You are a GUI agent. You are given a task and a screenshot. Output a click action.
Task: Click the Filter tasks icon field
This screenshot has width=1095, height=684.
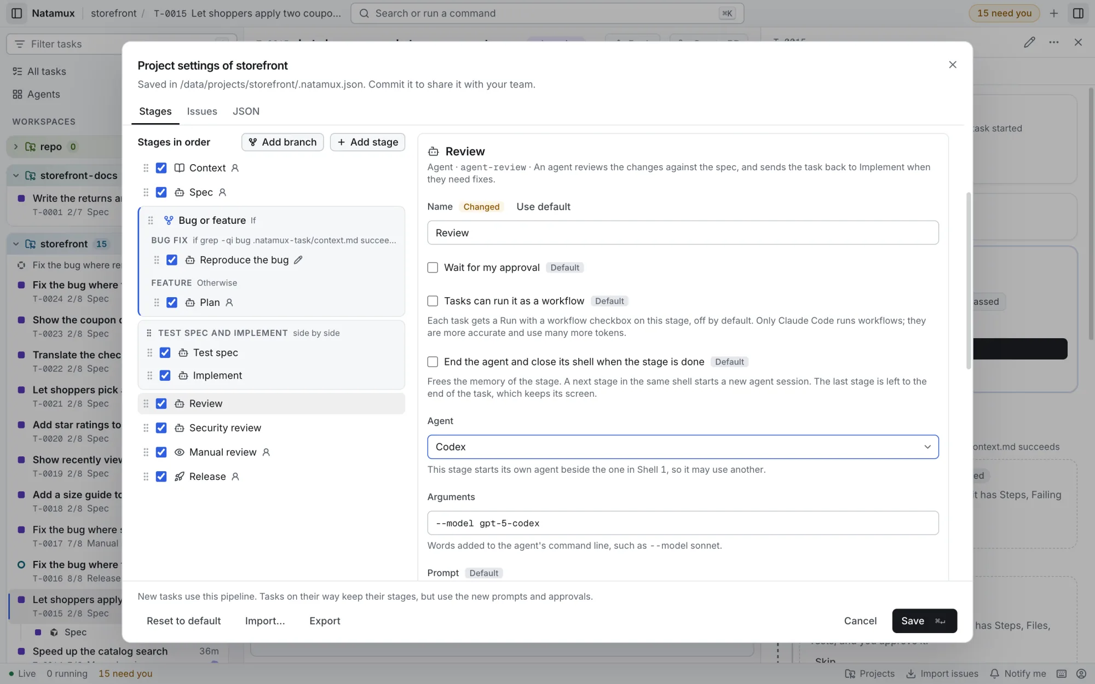tap(122, 44)
